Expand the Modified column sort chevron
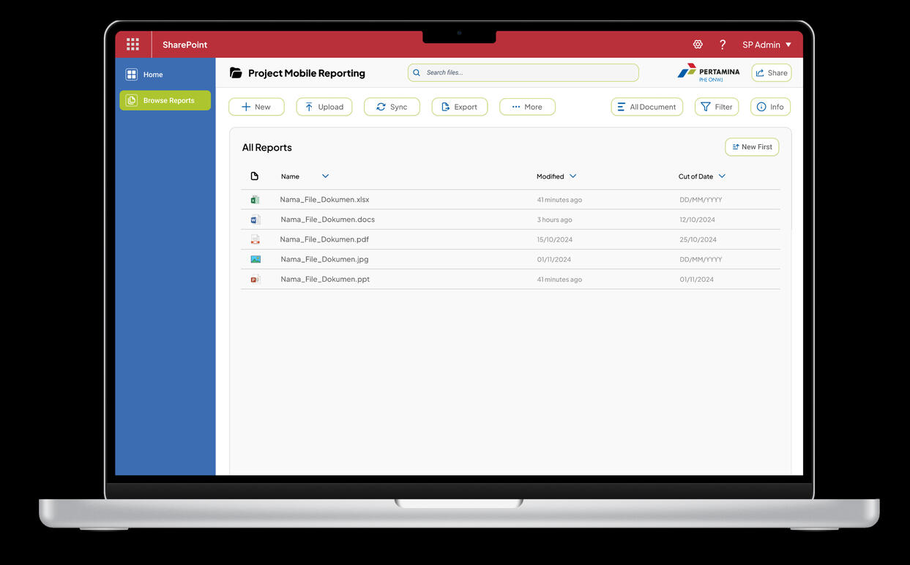Screen dimensions: 910x565 click(x=573, y=176)
